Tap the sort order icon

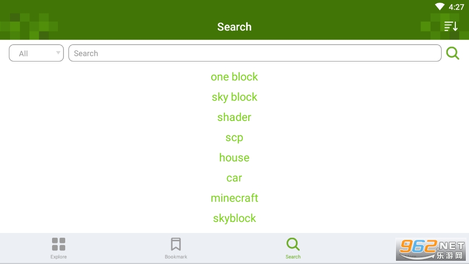[451, 26]
